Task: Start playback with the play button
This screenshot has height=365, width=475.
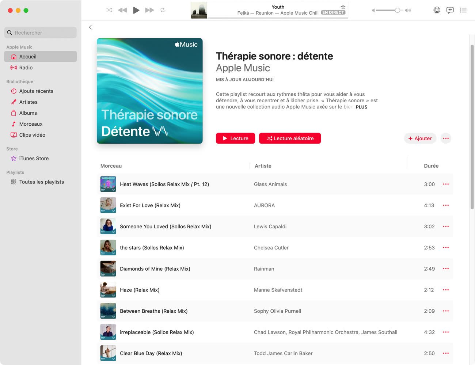Action: coord(136,10)
